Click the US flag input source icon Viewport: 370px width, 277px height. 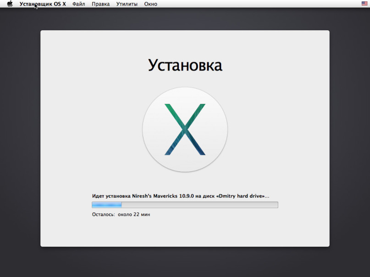(364, 3)
